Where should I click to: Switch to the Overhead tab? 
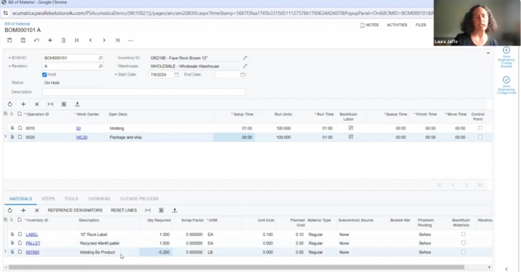(x=99, y=199)
